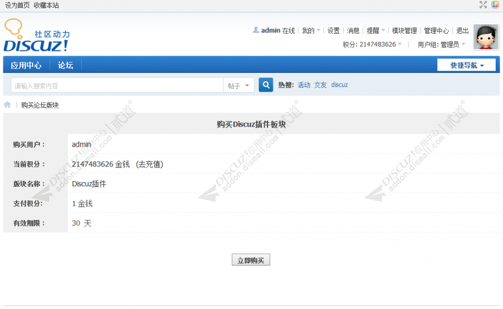Click the Discuz插件 section name value

point(89,184)
